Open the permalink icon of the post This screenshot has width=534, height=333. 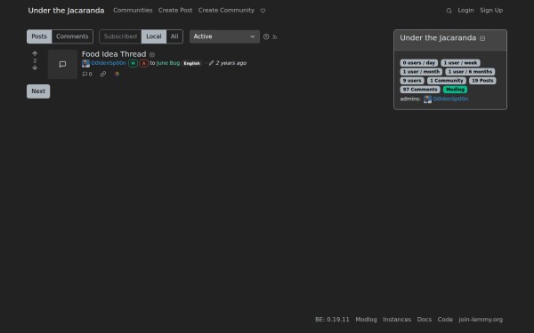pyautogui.click(x=103, y=74)
